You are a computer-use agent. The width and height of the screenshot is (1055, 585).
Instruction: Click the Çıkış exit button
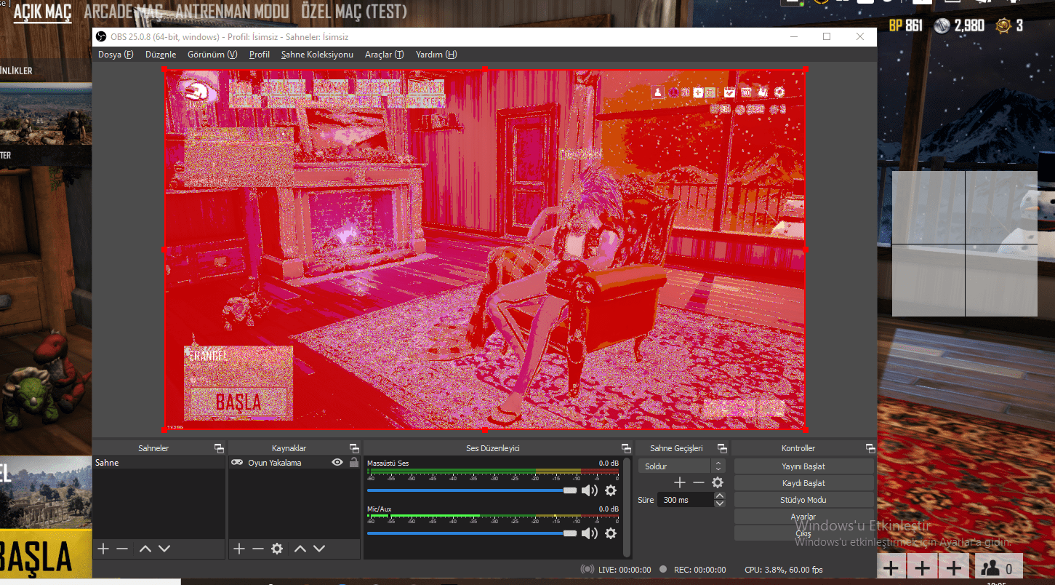(x=803, y=533)
